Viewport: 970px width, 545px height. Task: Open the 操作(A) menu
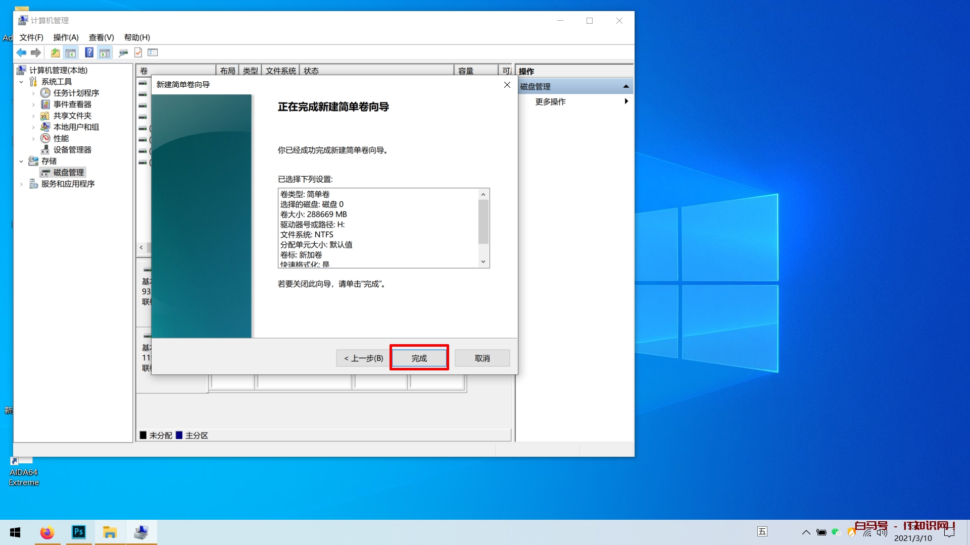pyautogui.click(x=66, y=37)
